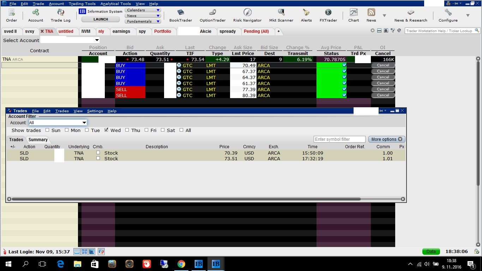Expand the More options button
The height and width of the screenshot is (271, 482).
coord(387,139)
